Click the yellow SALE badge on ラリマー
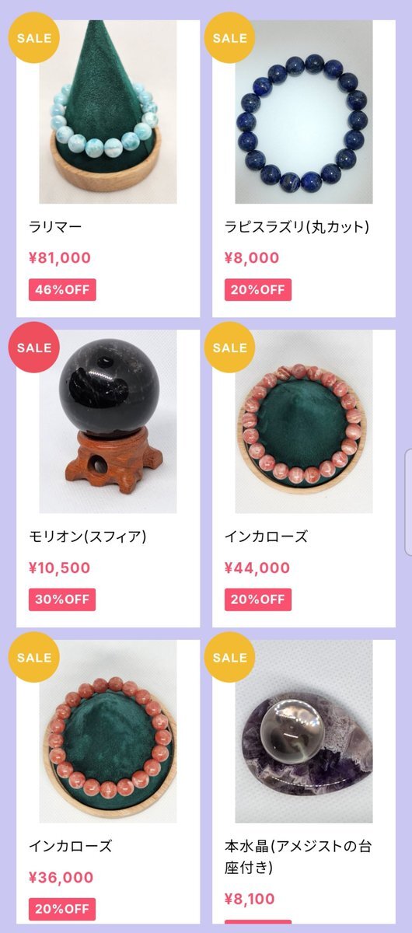 [33, 37]
